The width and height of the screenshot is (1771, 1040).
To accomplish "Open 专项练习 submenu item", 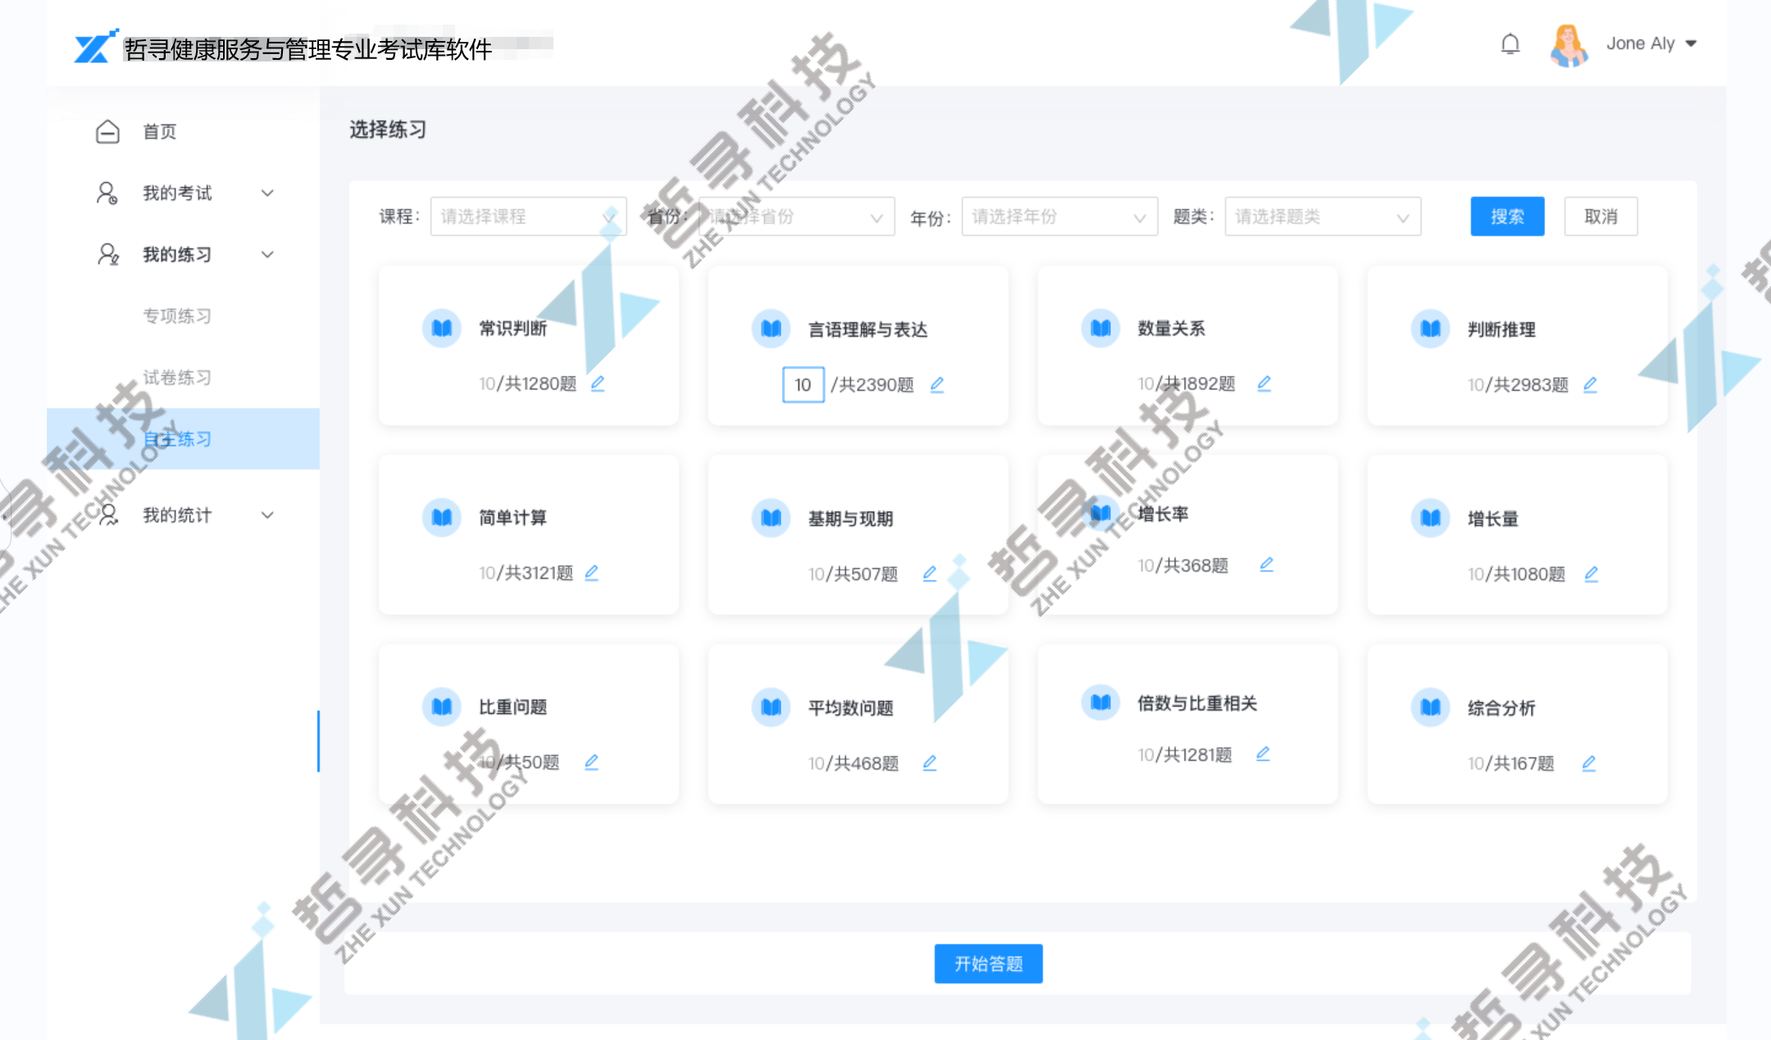I will (177, 316).
